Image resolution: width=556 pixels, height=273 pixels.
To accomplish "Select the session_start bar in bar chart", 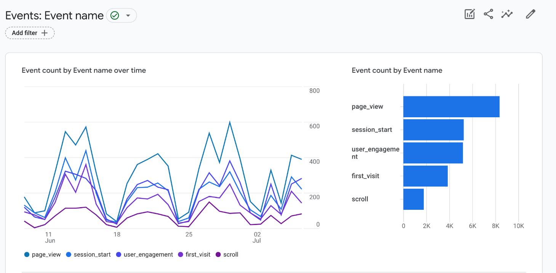I will [x=434, y=130].
